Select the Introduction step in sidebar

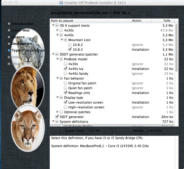click(x=22, y=24)
